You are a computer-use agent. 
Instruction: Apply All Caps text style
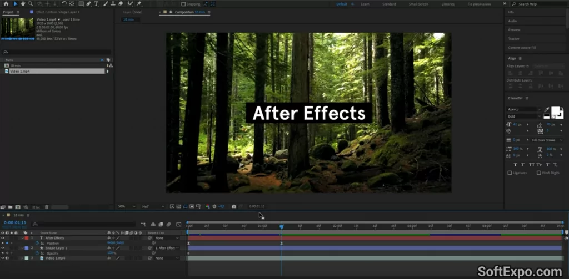tap(532, 165)
